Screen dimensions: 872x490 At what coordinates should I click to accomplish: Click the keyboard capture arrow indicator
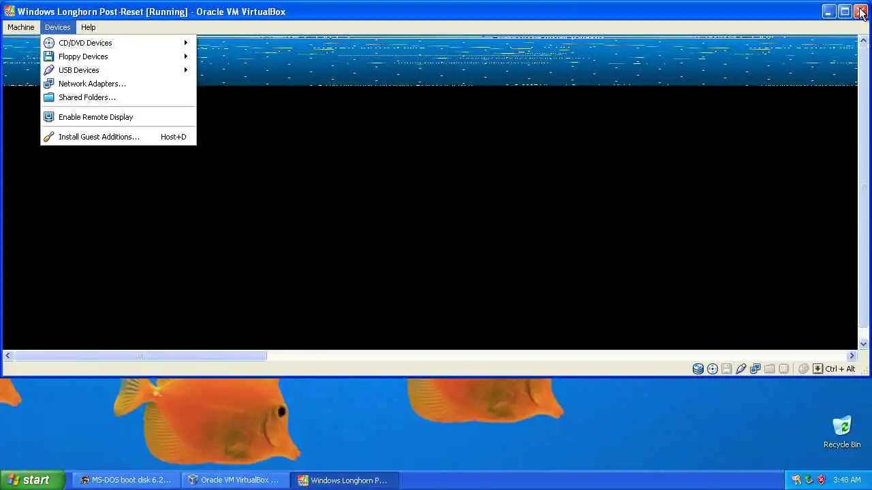point(818,369)
